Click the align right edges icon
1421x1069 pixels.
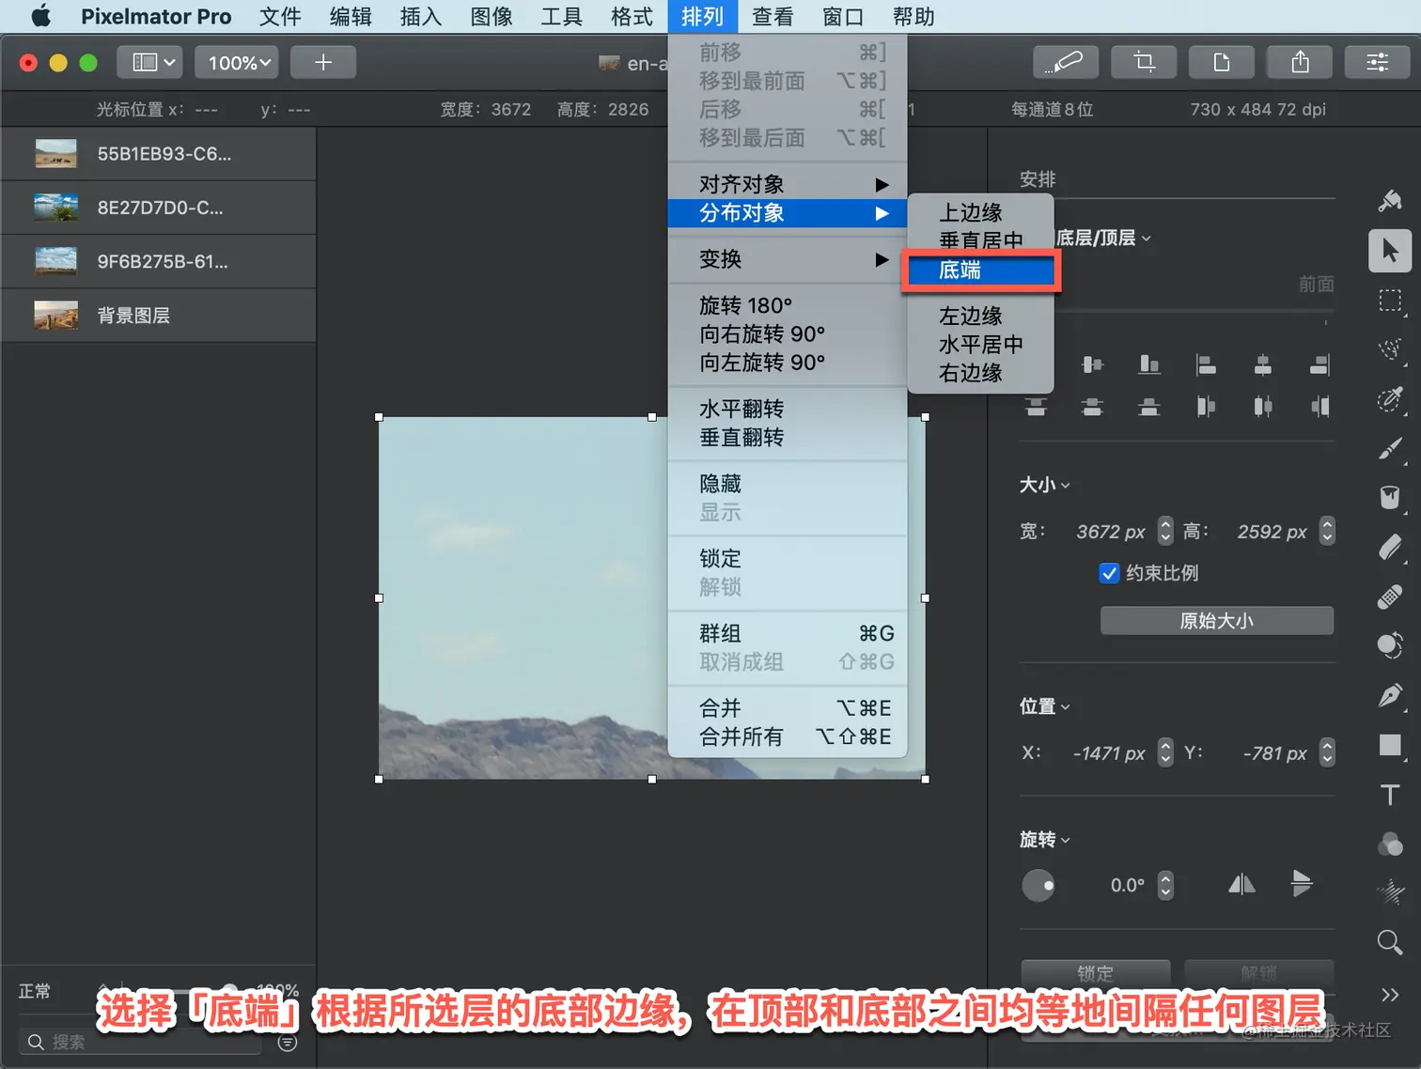[1319, 364]
